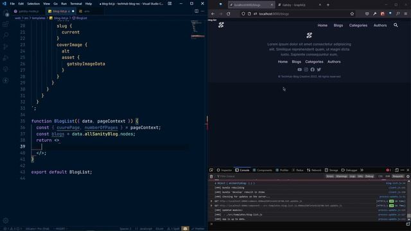Clear the console with the trash icon
Screen dimensions: 411x231
coord(211,176)
